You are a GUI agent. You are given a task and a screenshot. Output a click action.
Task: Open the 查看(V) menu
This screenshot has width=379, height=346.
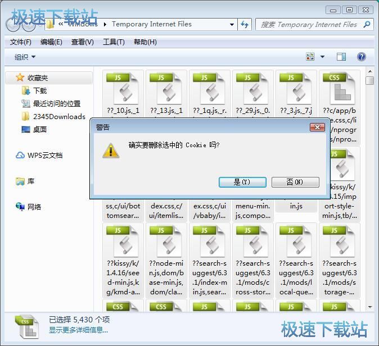click(83, 42)
